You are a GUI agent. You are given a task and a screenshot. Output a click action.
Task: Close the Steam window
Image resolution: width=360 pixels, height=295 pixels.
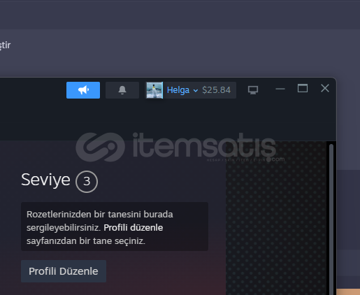coord(325,89)
